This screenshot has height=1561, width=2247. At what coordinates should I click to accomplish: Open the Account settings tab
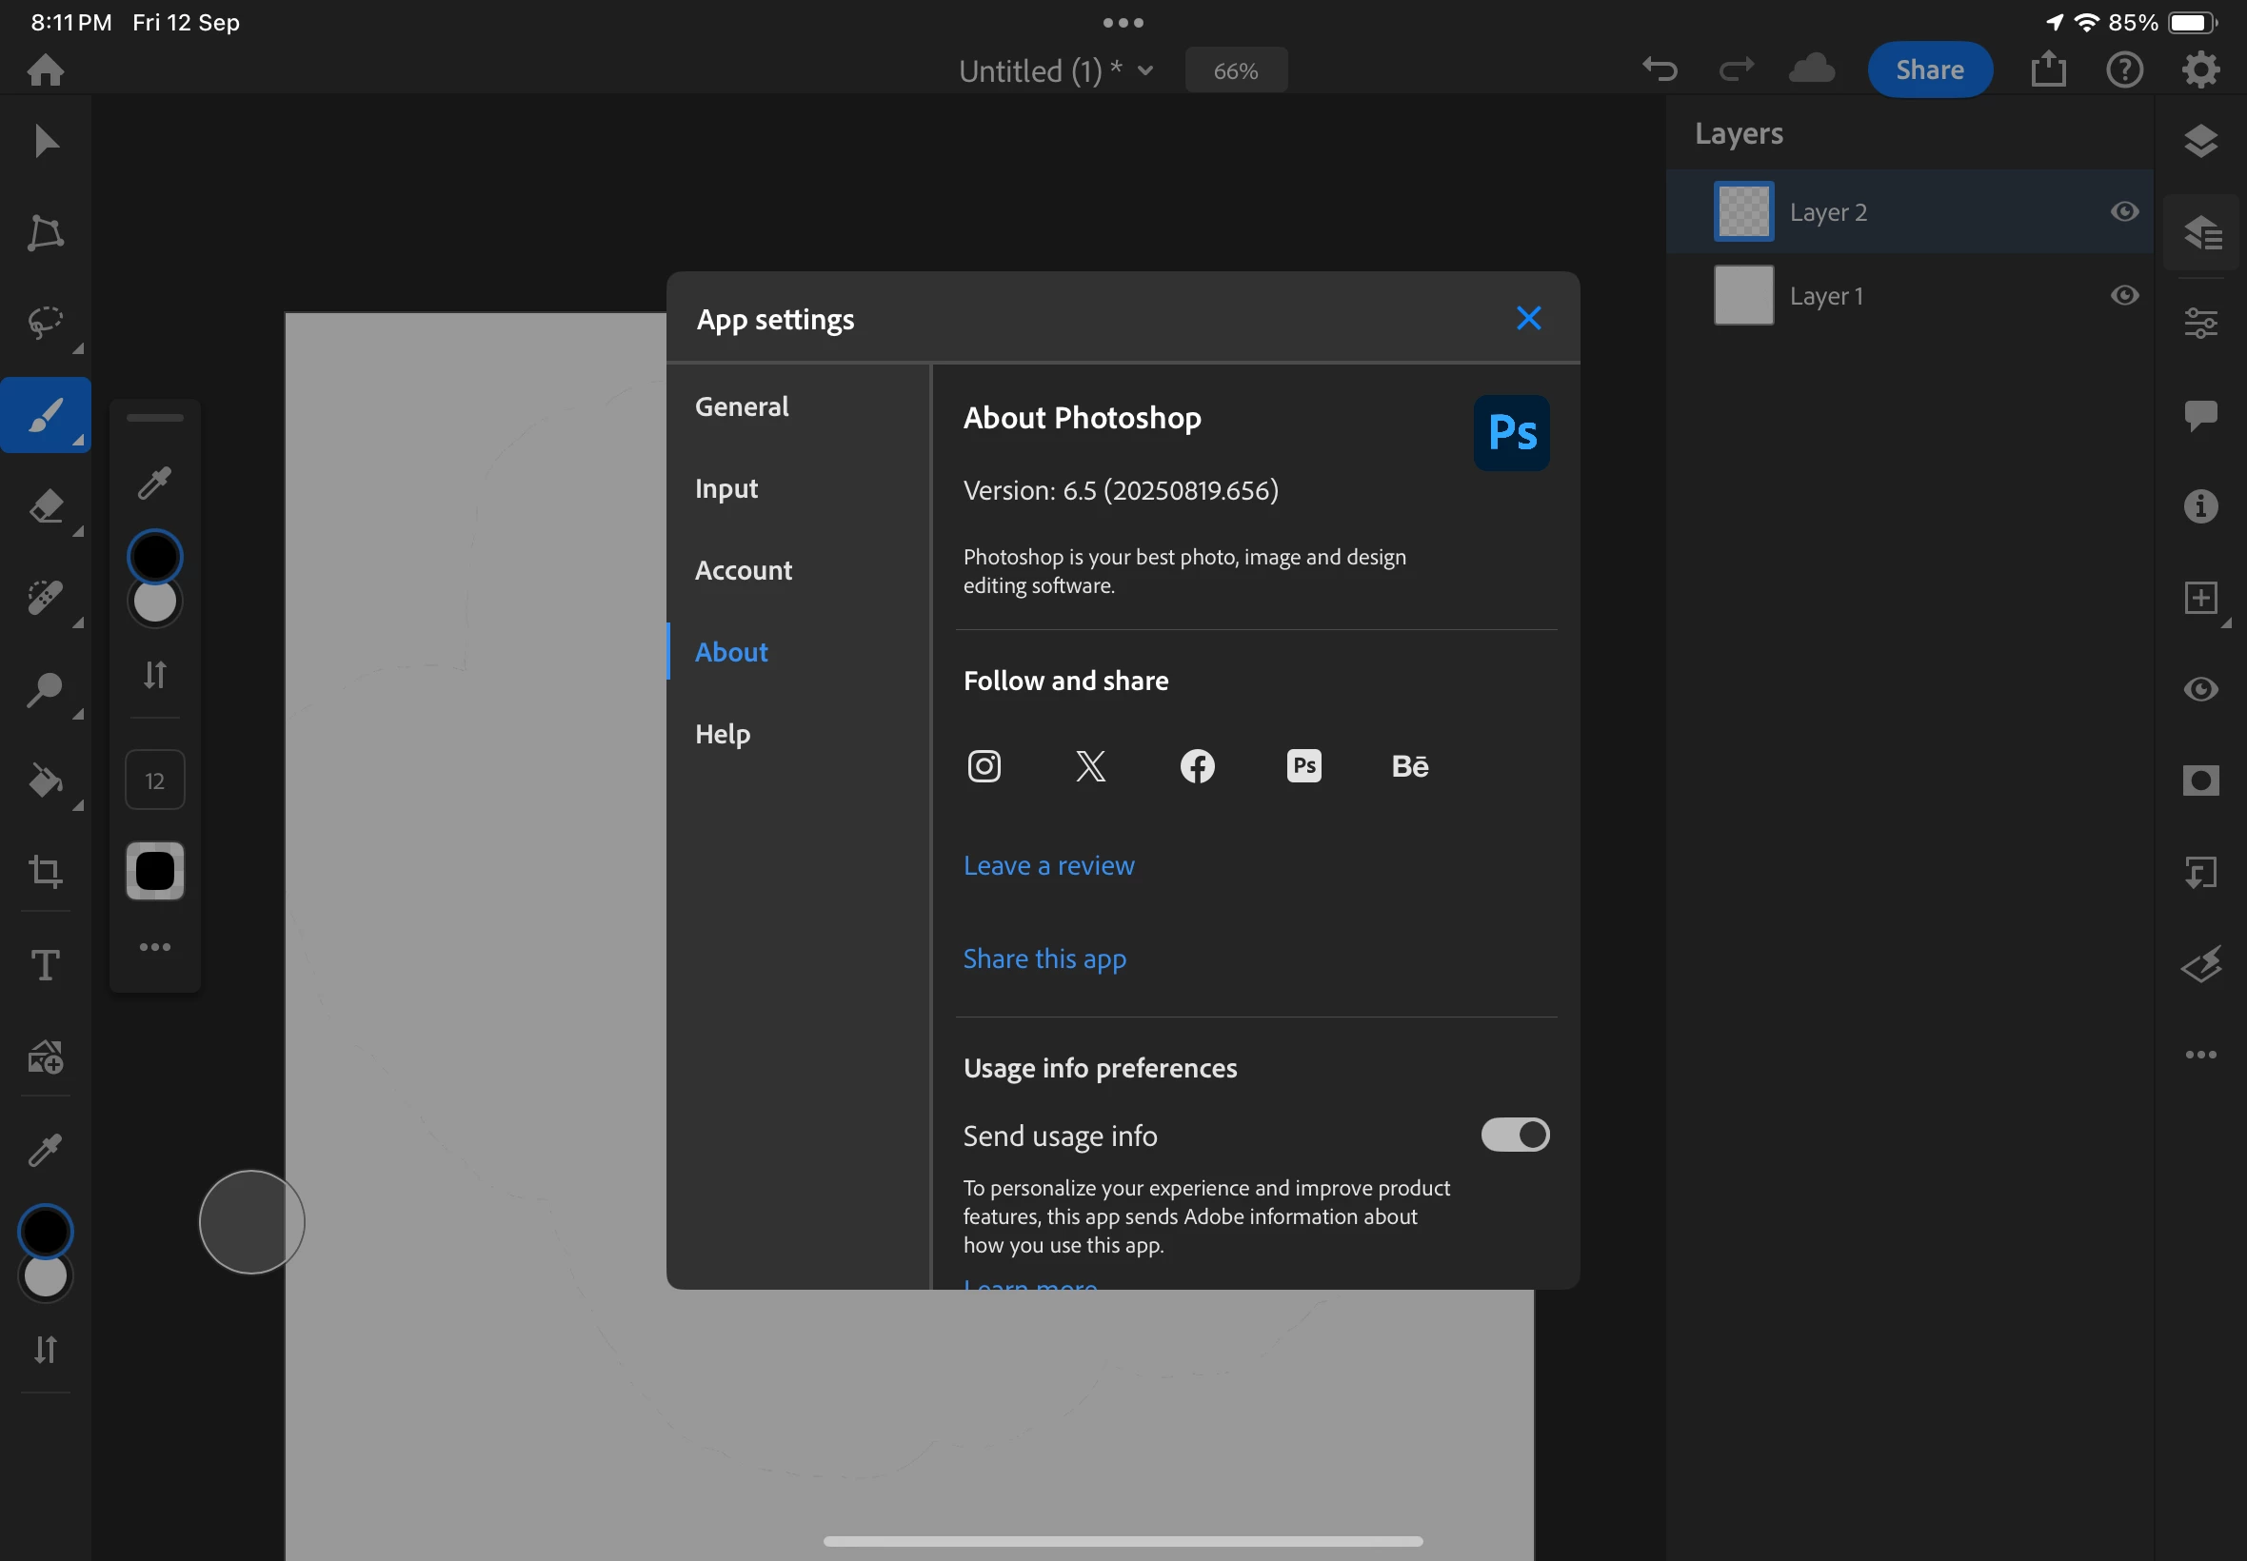pos(744,570)
